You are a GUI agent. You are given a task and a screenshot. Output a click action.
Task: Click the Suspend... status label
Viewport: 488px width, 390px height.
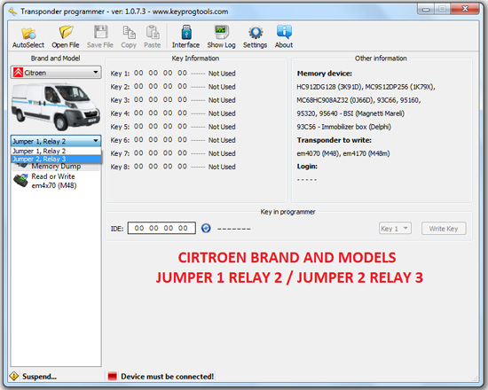coord(39,377)
